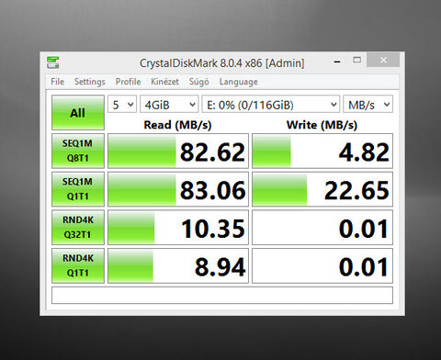Start the SEQ1M Q1T1 test
The height and width of the screenshot is (360, 441).
pos(78,189)
